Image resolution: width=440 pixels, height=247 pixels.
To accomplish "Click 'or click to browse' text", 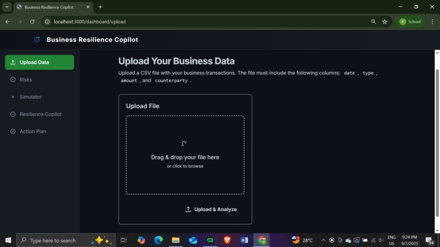I will pyautogui.click(x=185, y=166).
